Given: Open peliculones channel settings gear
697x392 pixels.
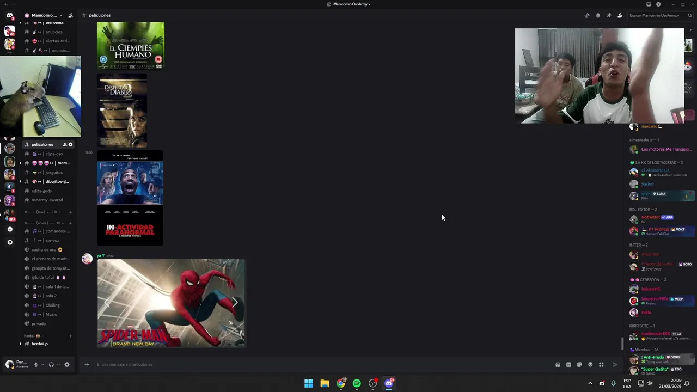Looking at the screenshot, I should [x=70, y=144].
